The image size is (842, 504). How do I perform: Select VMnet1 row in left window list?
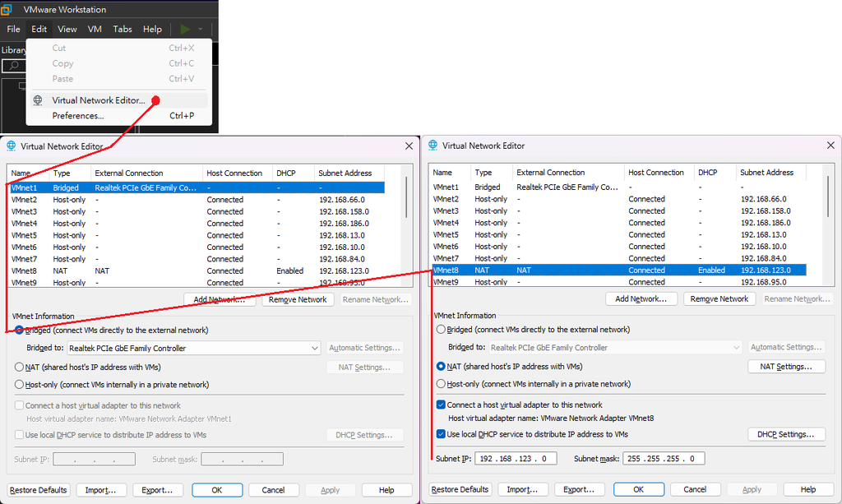tap(197, 187)
